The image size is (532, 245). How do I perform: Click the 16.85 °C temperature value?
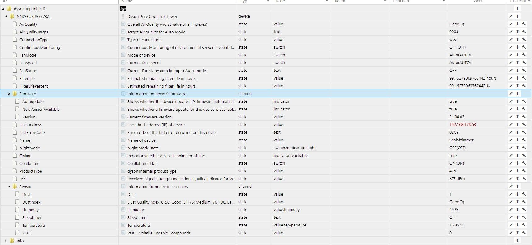point(457,225)
